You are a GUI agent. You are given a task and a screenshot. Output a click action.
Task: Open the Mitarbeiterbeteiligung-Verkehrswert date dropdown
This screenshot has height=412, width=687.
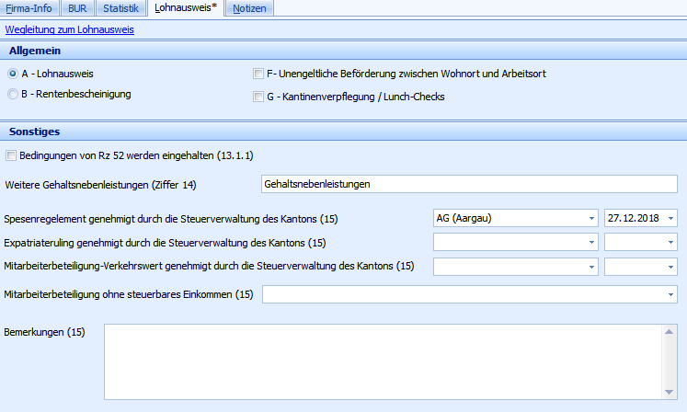click(670, 267)
